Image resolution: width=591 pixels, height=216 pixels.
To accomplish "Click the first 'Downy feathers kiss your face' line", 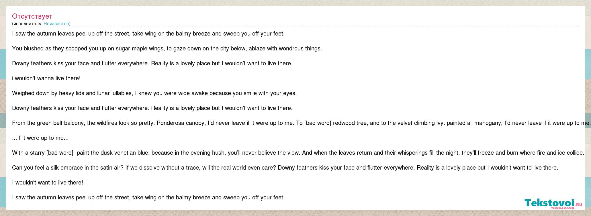I will pyautogui.click(x=152, y=63).
